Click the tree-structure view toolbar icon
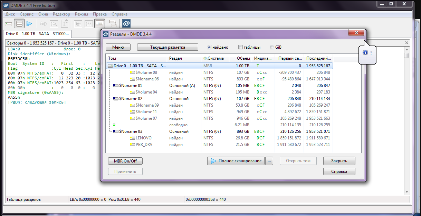This screenshot has height=216, width=421. click(78, 24)
